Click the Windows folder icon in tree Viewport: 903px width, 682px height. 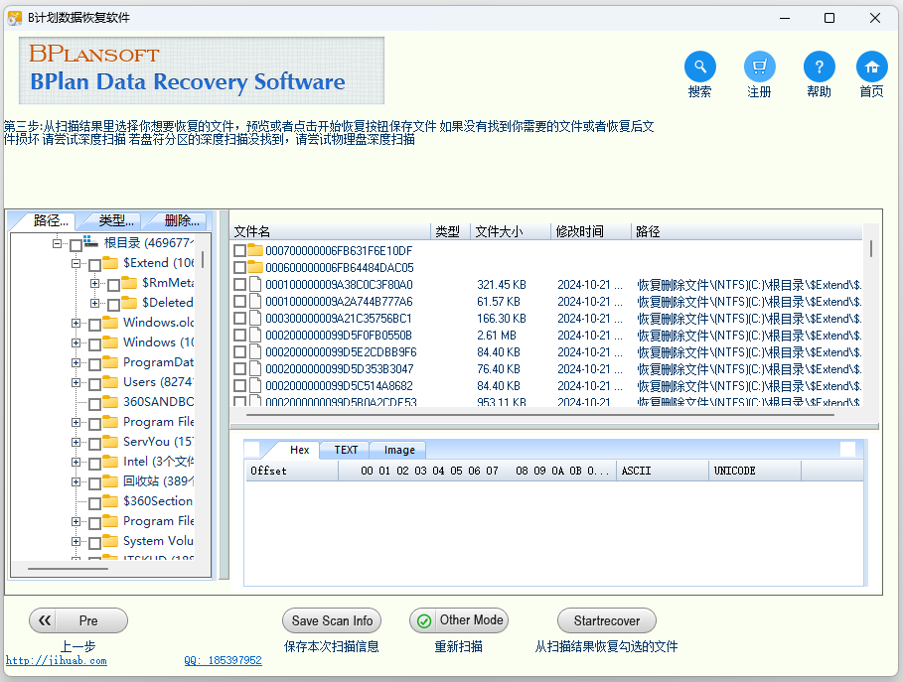point(110,342)
